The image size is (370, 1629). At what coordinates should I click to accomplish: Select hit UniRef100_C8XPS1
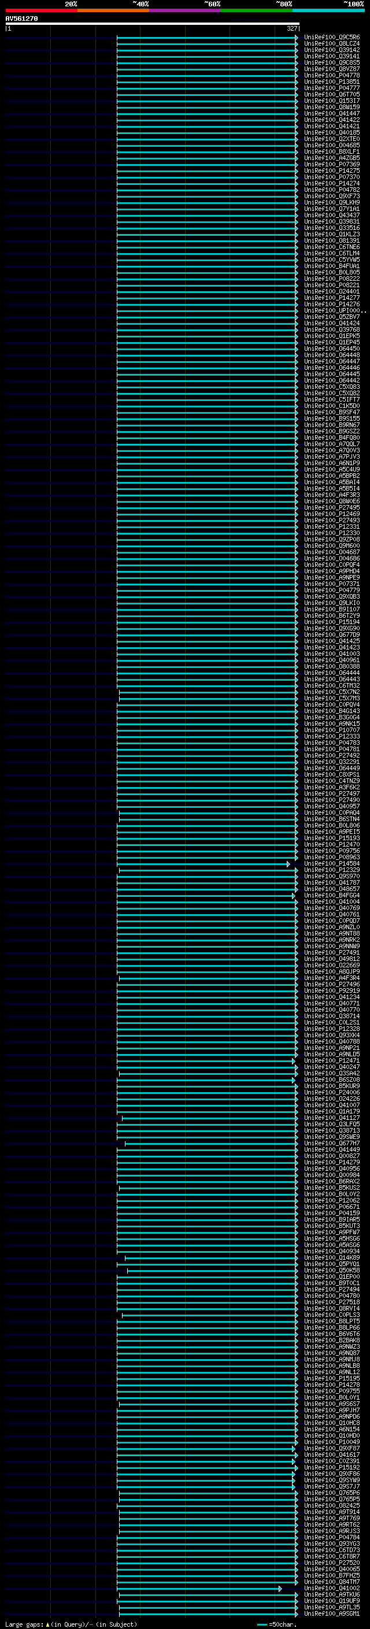tap(331, 775)
